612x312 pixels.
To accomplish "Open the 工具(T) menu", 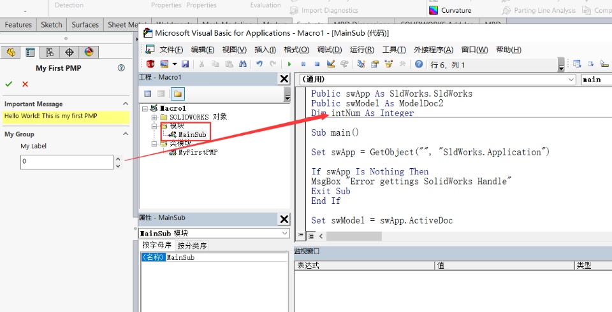I will point(394,50).
